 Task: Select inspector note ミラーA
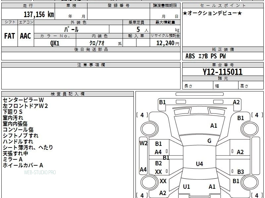(x=13, y=159)
